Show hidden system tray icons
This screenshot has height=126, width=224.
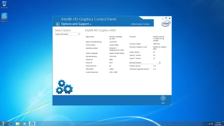coord(206,124)
